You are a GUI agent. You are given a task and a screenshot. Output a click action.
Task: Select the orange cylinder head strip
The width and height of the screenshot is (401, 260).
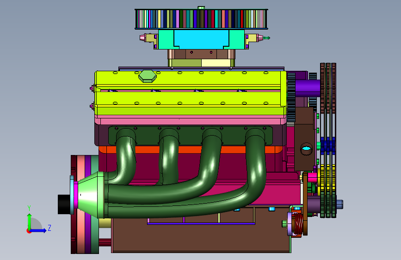pyautogui.click(x=190, y=149)
